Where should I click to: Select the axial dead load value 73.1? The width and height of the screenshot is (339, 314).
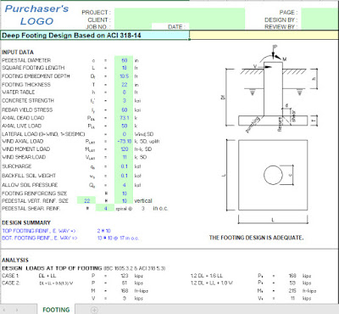(x=124, y=118)
